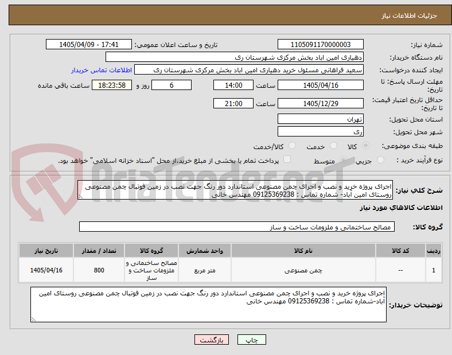452x355 pixels.
Task: Click the remaining days field showing 6
Action: (172, 85)
